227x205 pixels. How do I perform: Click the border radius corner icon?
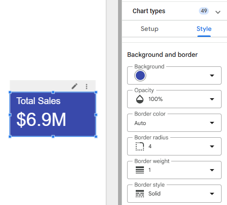pyautogui.click(x=140, y=146)
